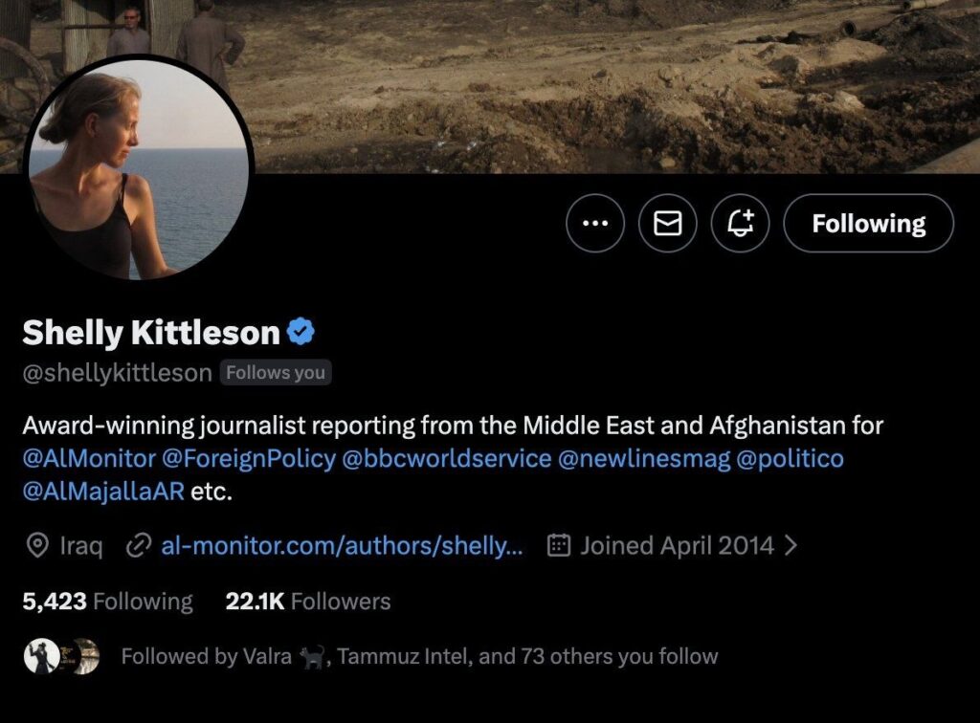Toggle the Following button to unfollow
The height and width of the screenshot is (723, 980).
pos(868,224)
